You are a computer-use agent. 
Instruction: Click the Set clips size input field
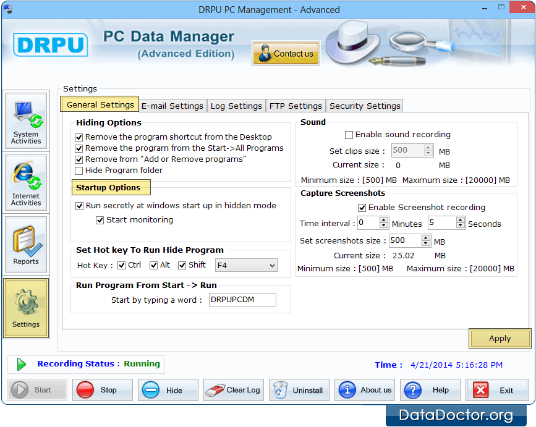[x=408, y=150]
